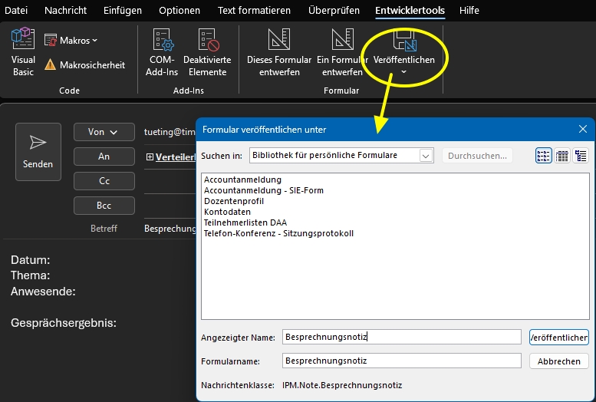Switch to details view icon
This screenshot has height=402, width=596.
[581, 156]
